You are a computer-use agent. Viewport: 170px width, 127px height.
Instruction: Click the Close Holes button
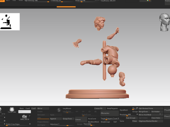pos(157,118)
